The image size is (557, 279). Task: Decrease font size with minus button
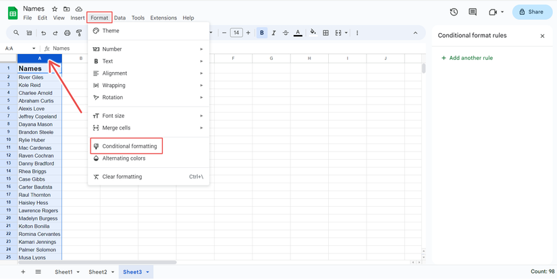(x=224, y=33)
